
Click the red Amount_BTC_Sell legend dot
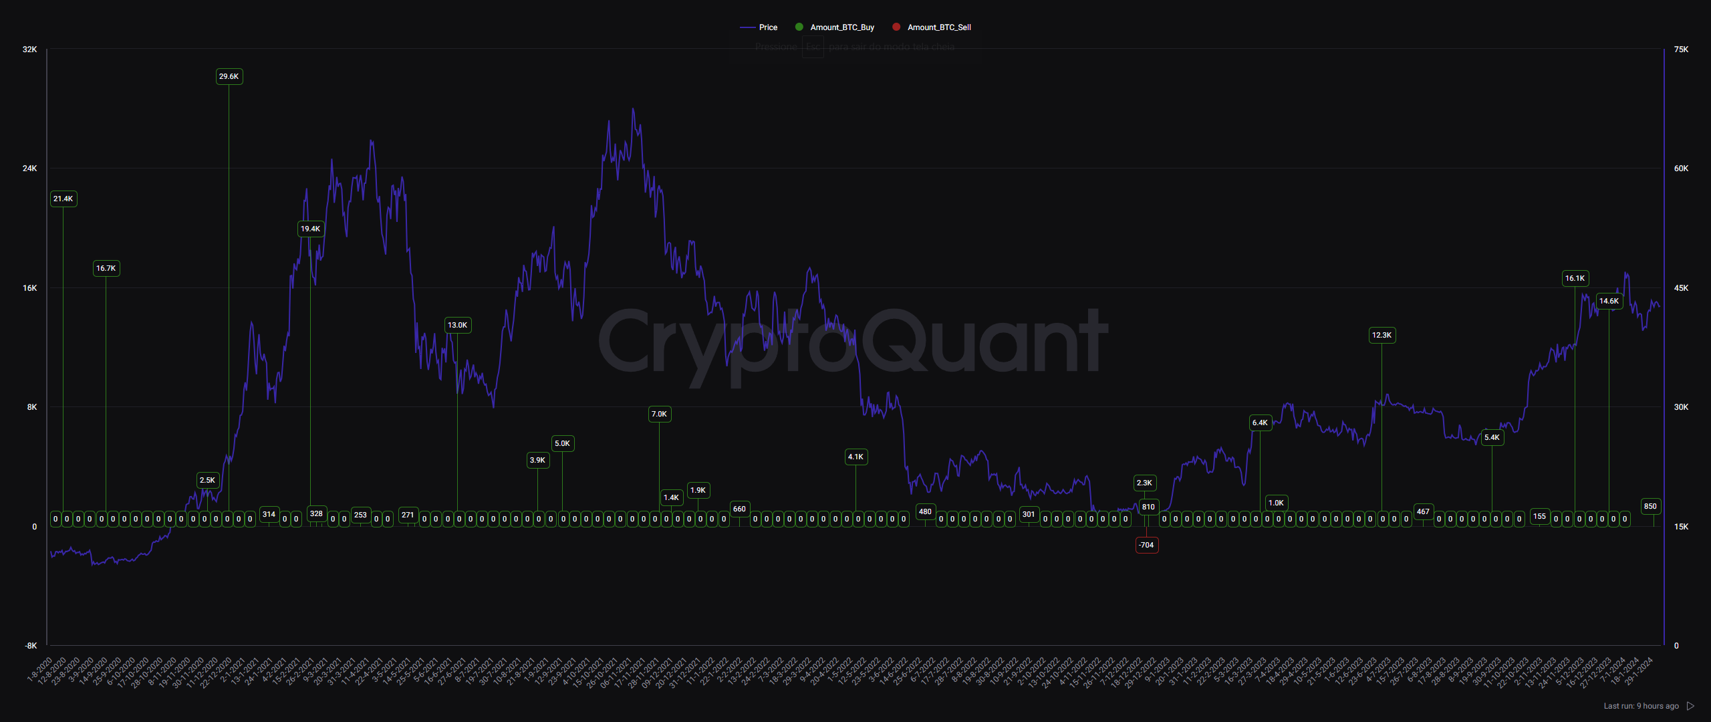[896, 27]
